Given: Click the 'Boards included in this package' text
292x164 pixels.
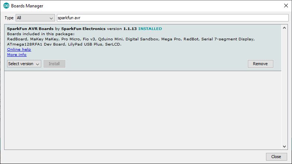Looking at the screenshot, I should pos(40,34).
